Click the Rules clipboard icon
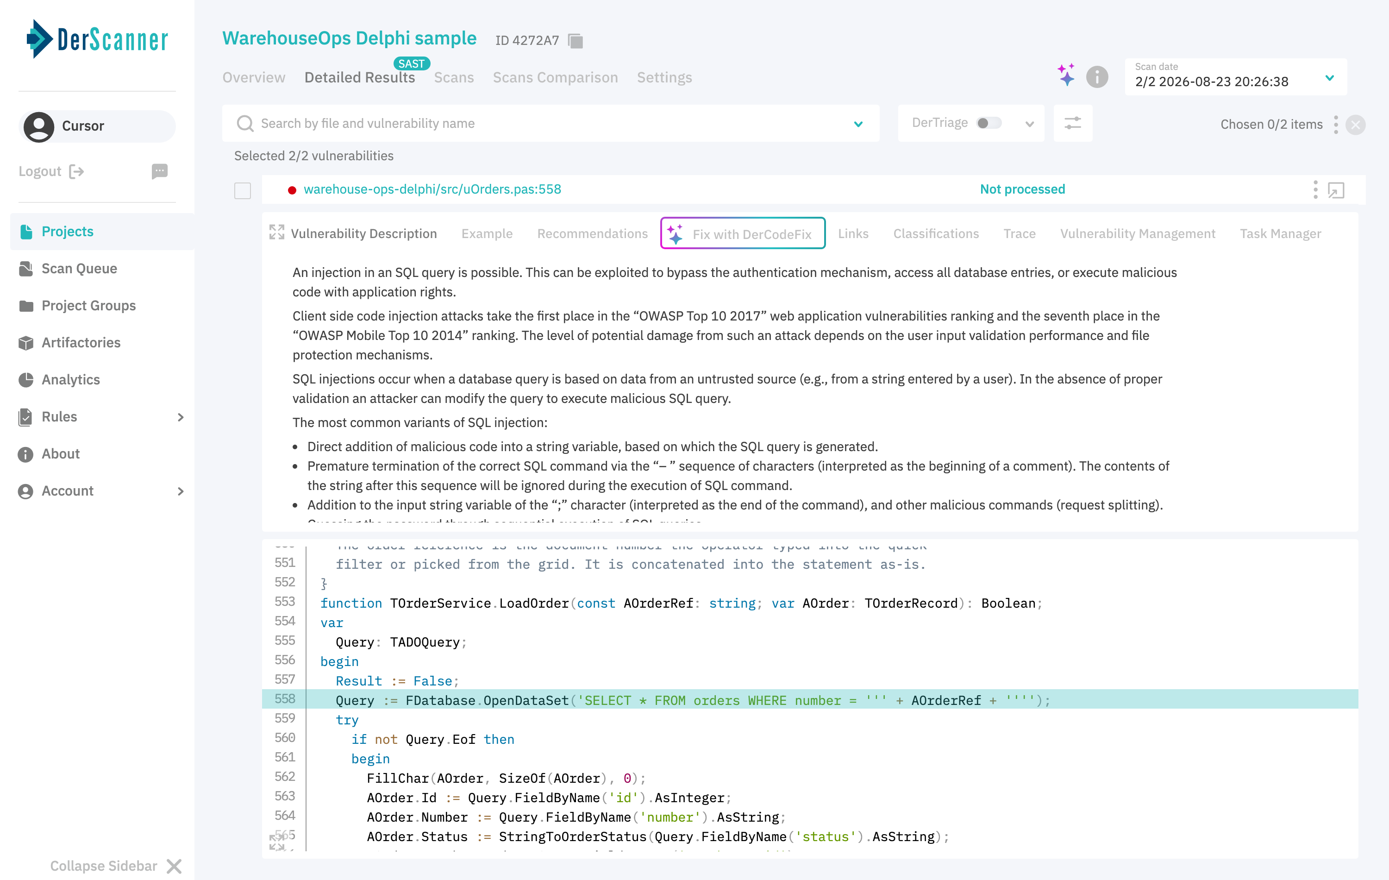The image size is (1389, 880). coord(26,417)
